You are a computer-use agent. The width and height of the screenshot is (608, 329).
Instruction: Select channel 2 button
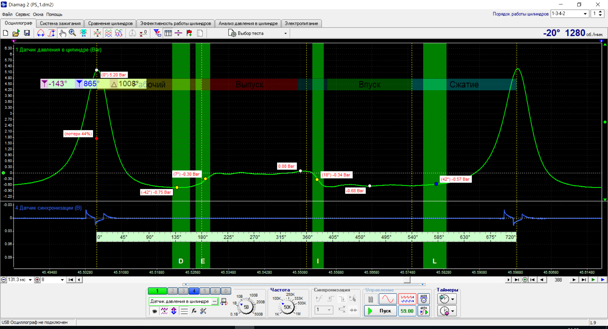[x=173, y=291]
